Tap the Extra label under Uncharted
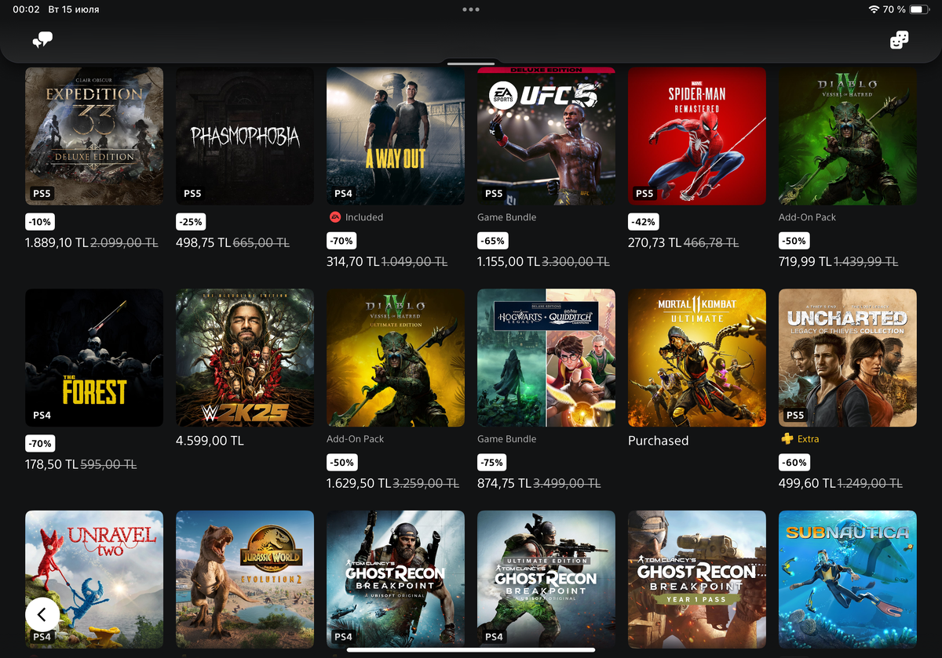The width and height of the screenshot is (942, 658). 808,439
